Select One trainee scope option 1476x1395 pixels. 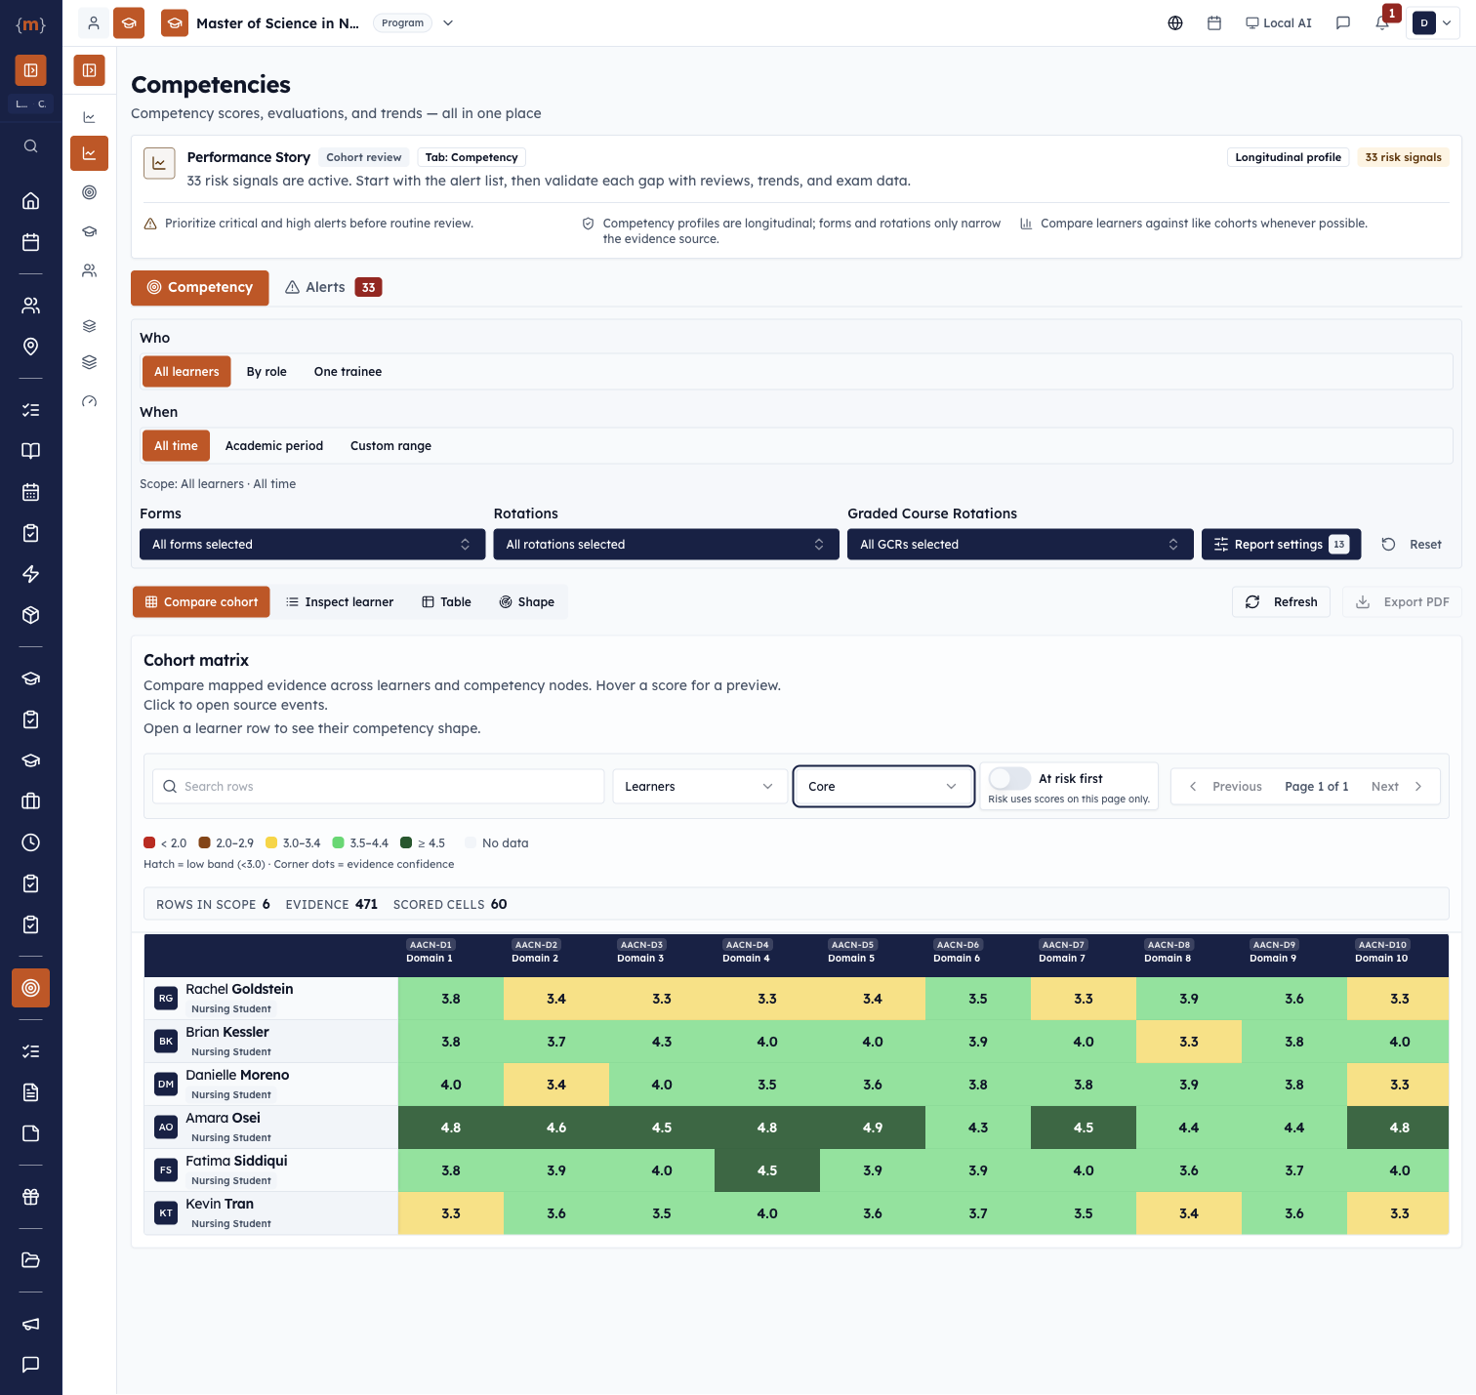tap(348, 372)
